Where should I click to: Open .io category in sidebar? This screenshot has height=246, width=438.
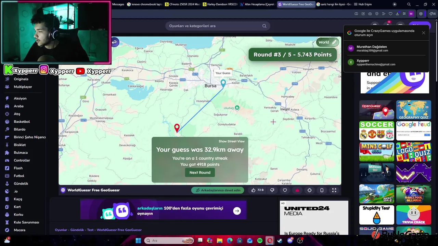point(16,191)
